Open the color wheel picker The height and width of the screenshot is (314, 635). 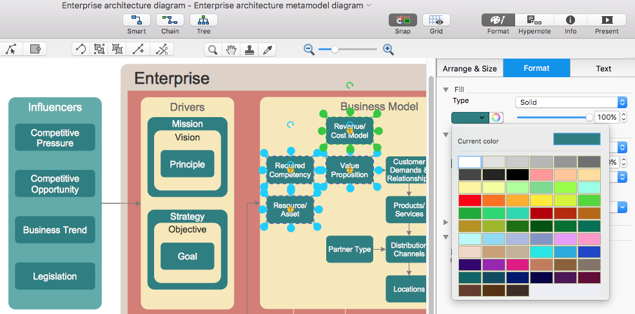coord(496,117)
